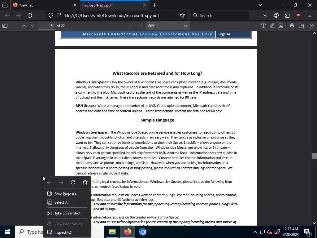Close the New Tab tab
317x238 pixels.
75,5
